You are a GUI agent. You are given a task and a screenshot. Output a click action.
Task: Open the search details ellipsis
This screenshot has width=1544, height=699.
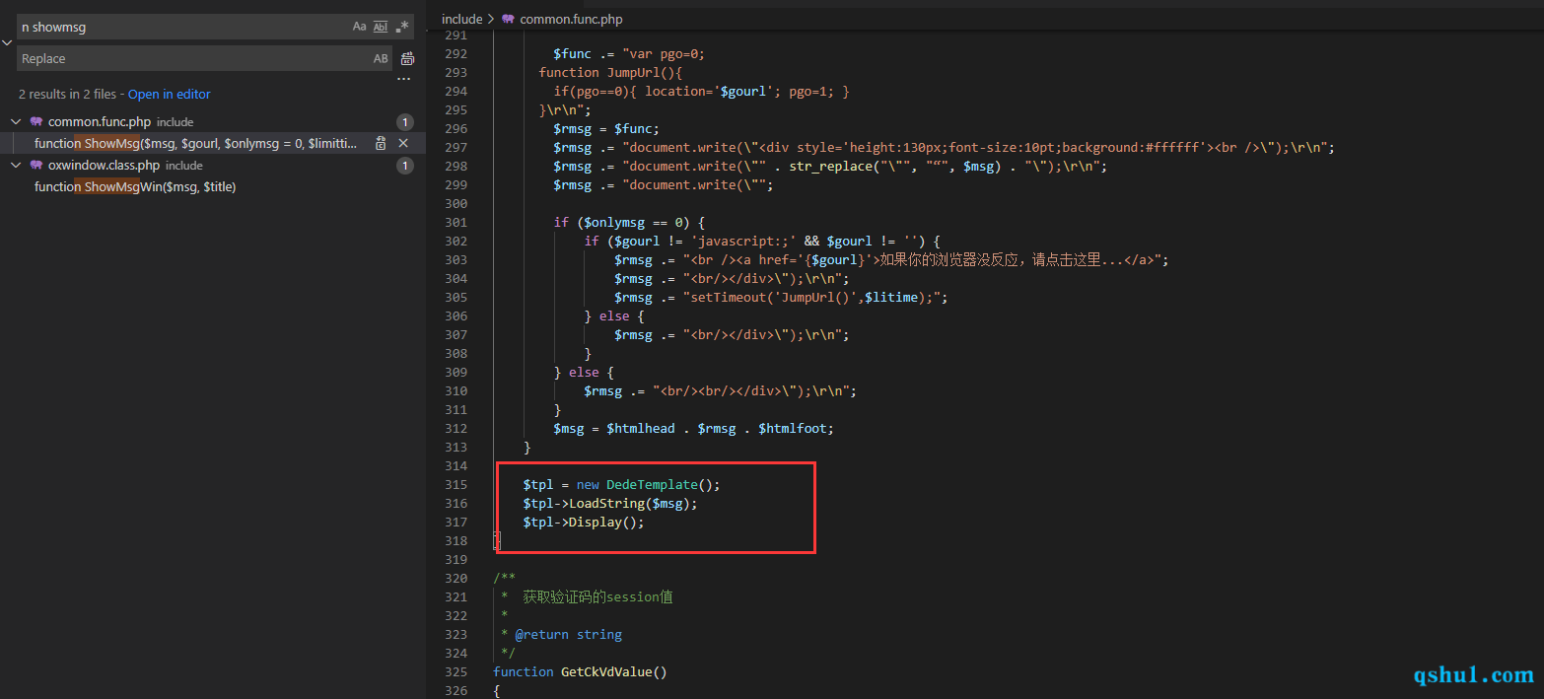403,79
